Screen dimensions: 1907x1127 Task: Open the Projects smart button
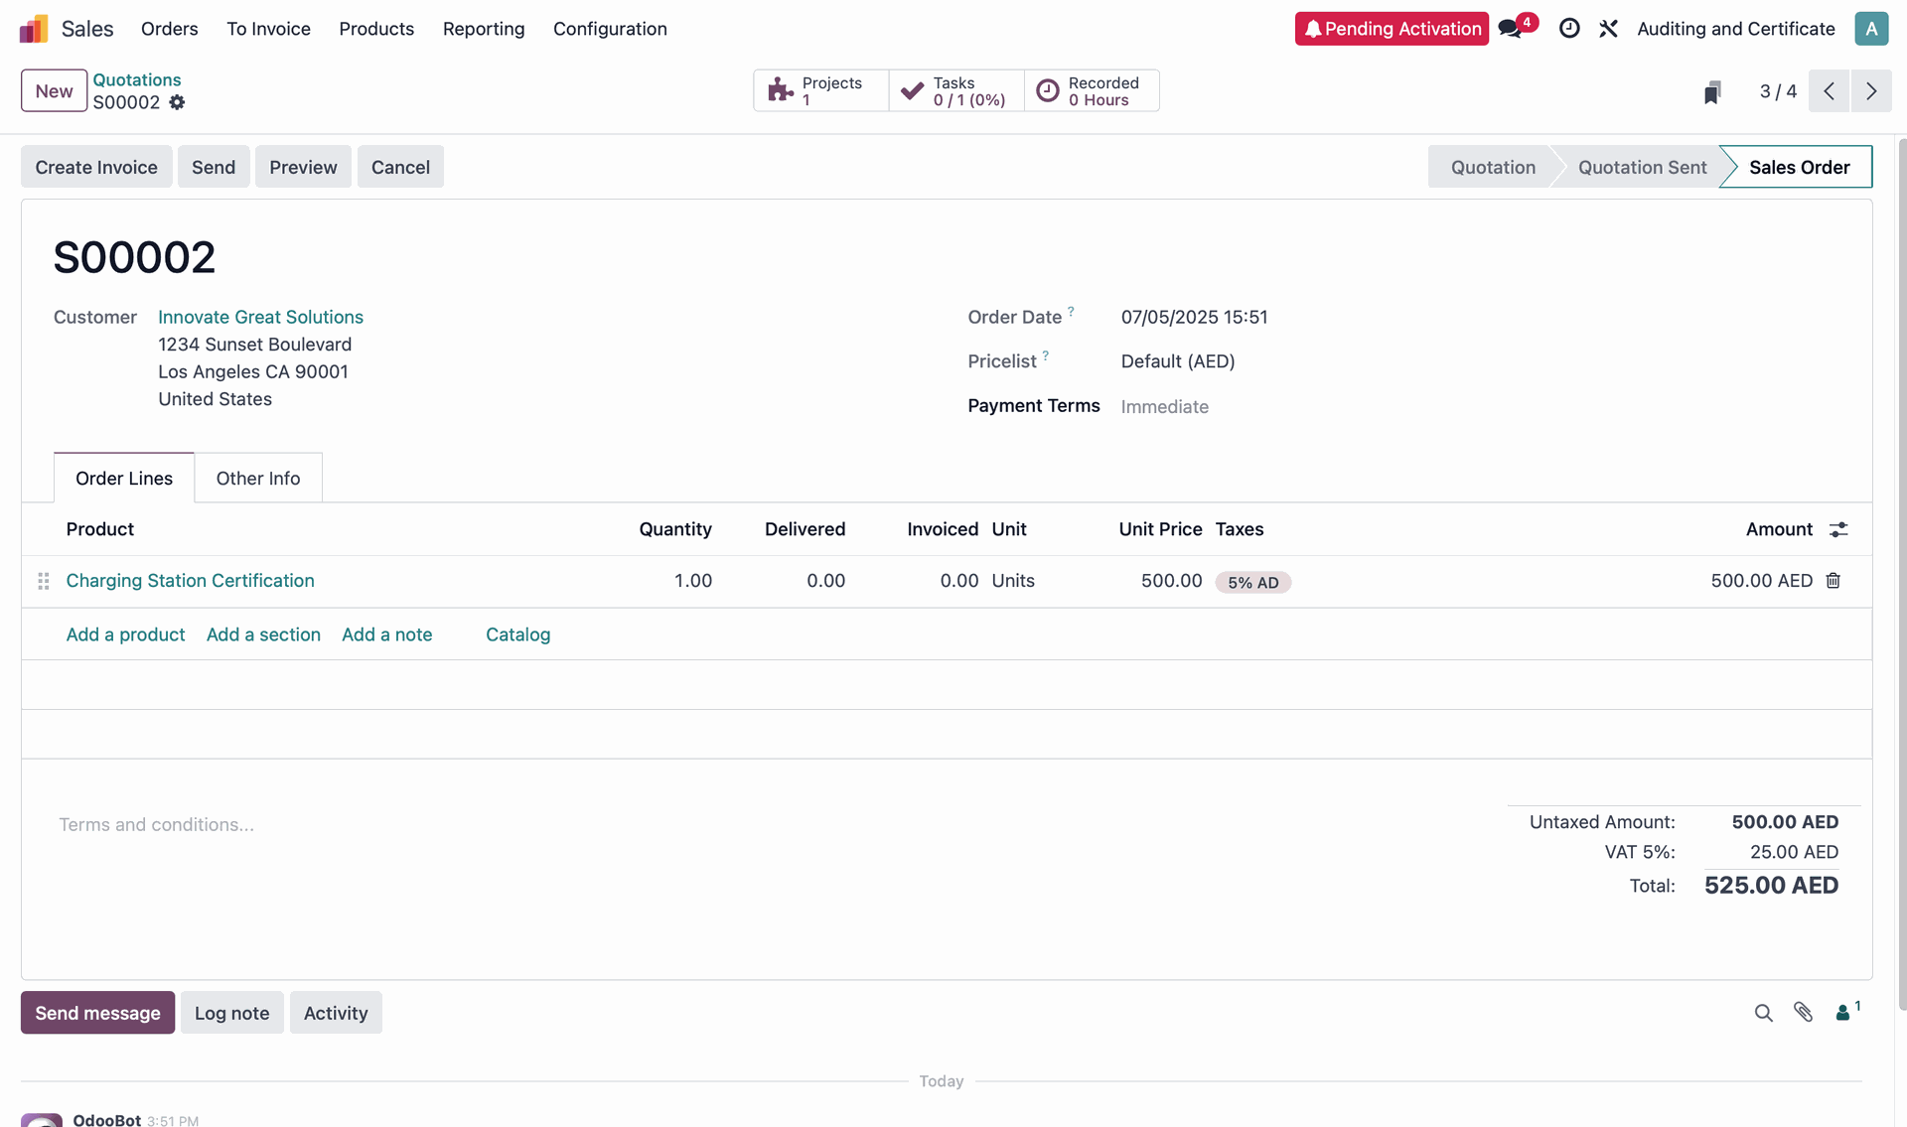coord(820,91)
